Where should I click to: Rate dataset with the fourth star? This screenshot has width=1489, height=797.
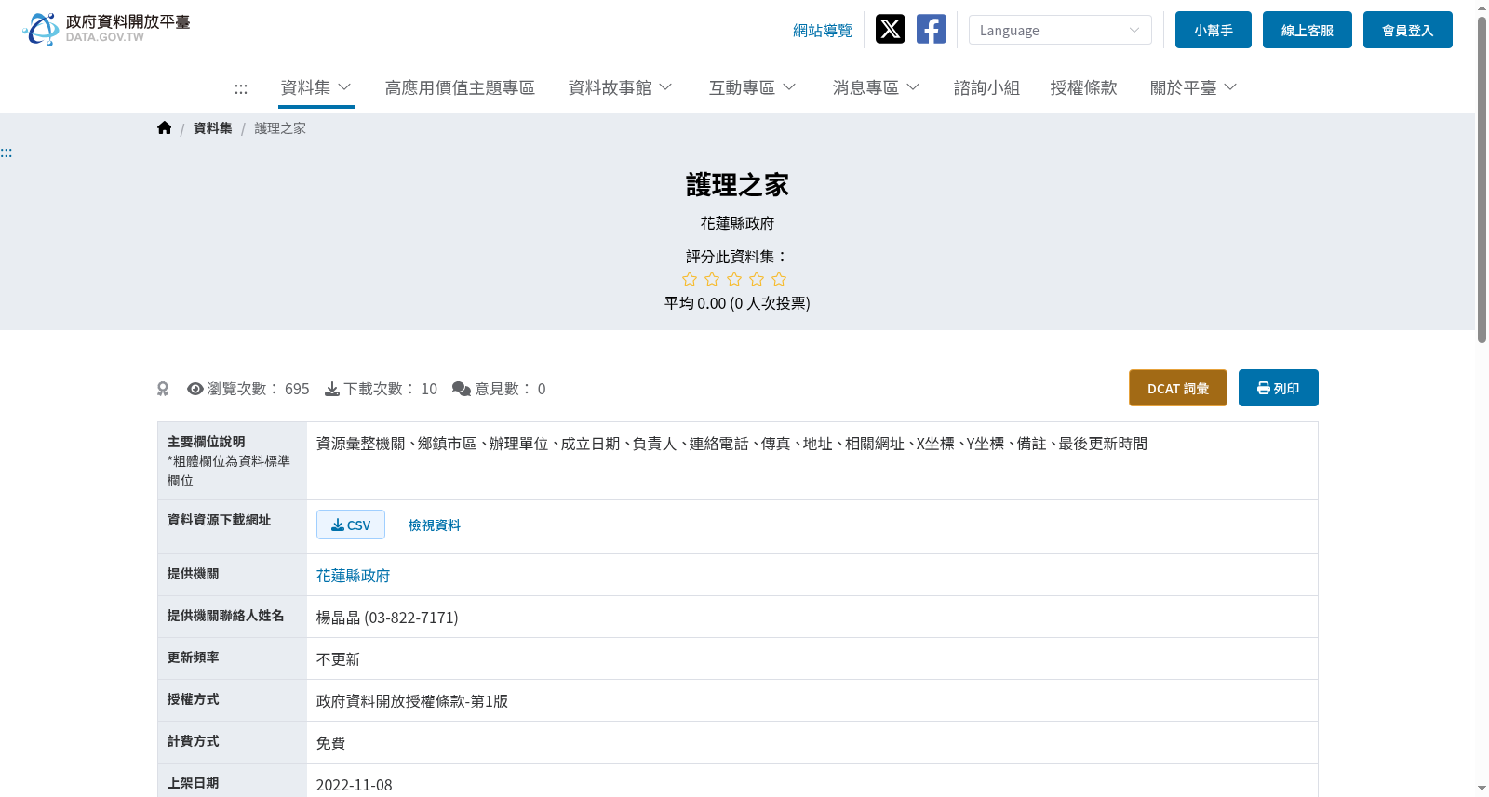coord(757,279)
